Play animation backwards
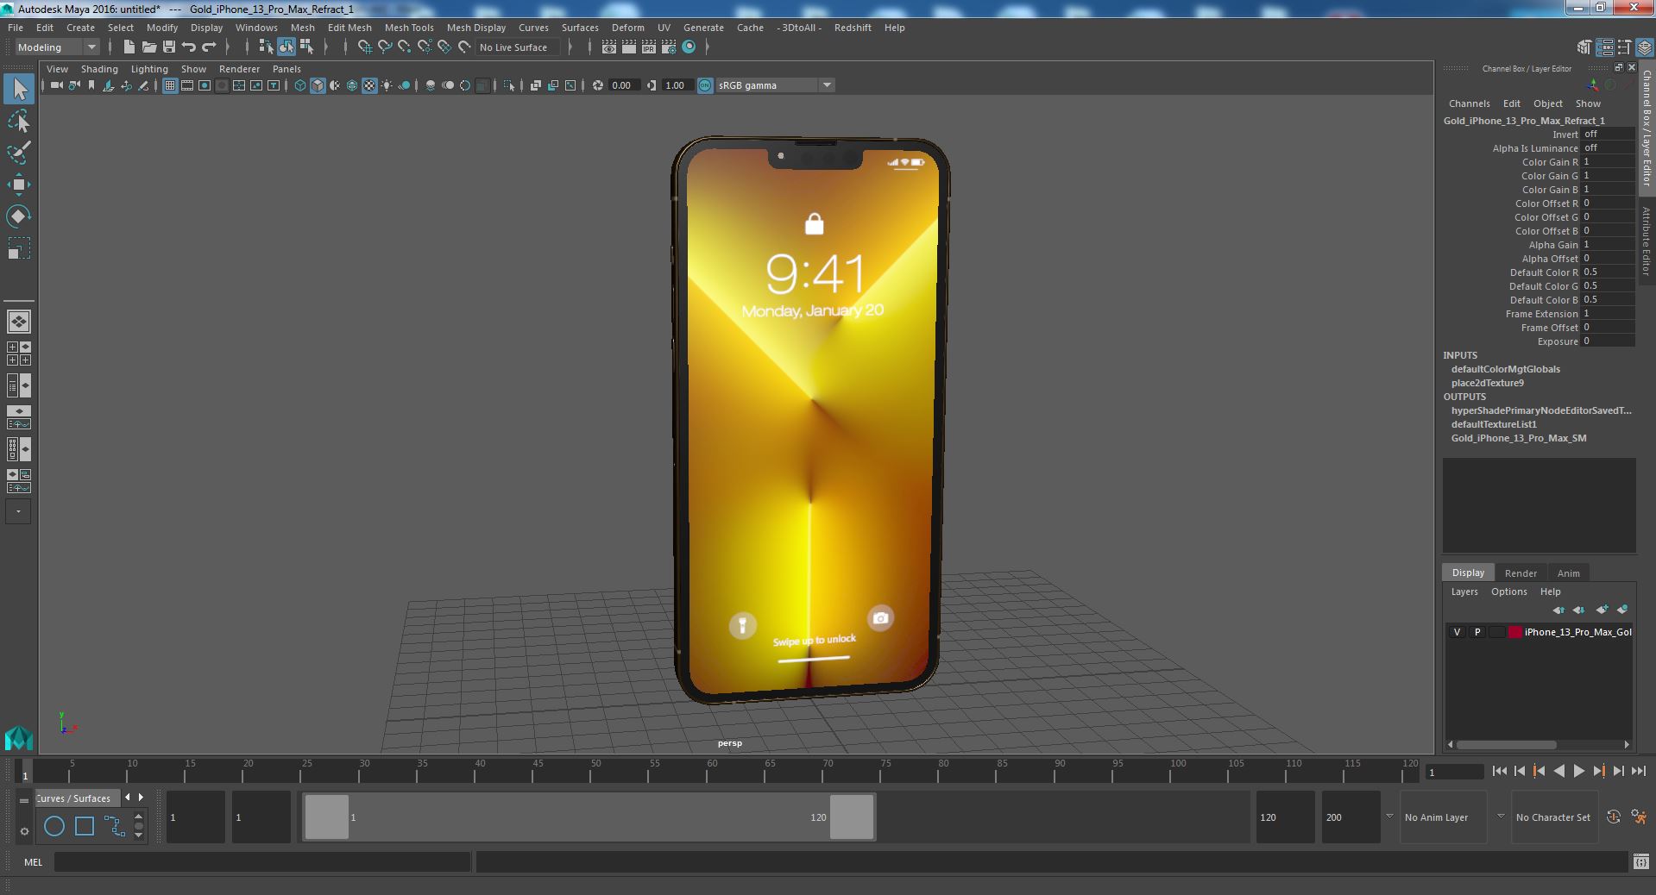The width and height of the screenshot is (1656, 895). coord(1558,772)
